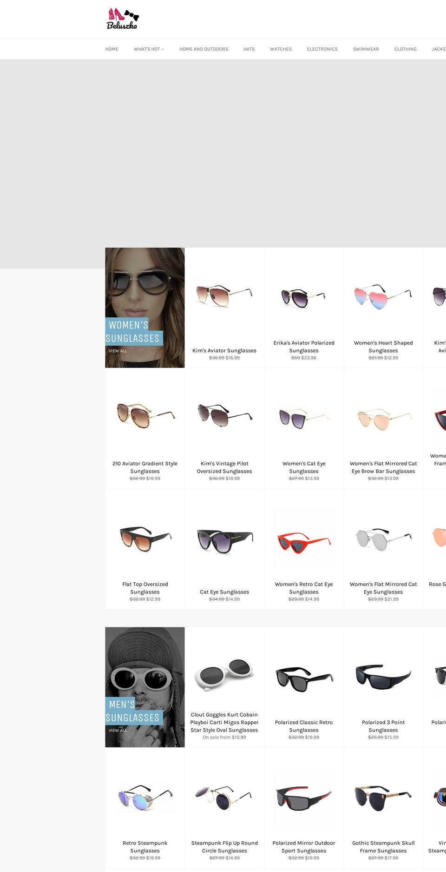Viewport: 446px width, 872px height.
Task: Open Polarized Mirror Outdoor Sport Sunglasses link
Action: [304, 847]
